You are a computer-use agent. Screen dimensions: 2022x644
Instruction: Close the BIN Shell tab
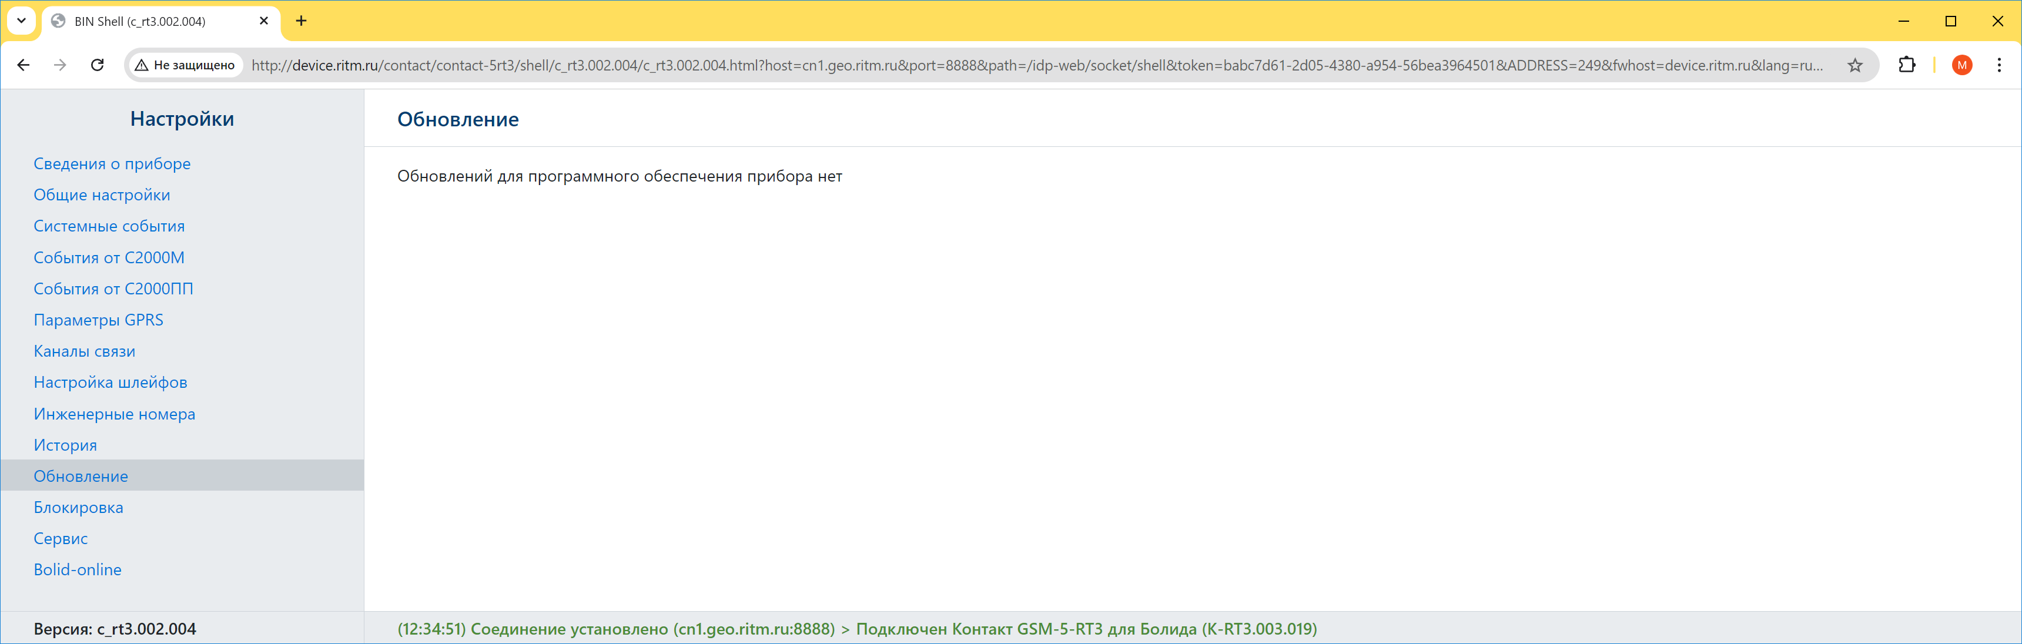[x=264, y=21]
